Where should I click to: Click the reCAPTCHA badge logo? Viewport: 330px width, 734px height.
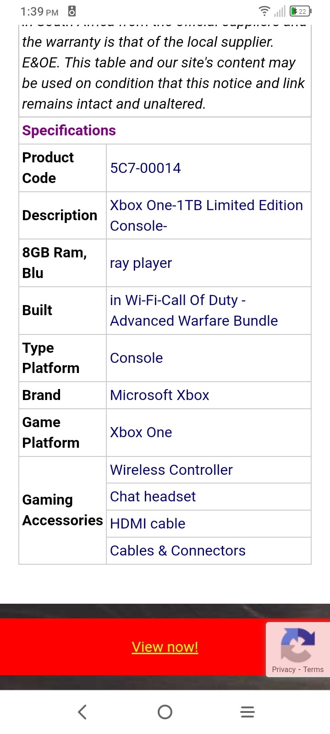tap(298, 645)
